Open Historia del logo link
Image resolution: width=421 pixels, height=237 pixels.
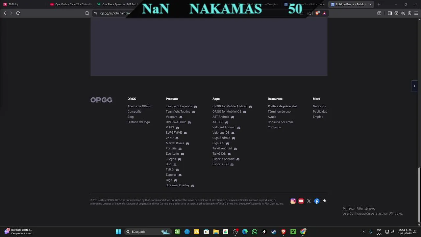pyautogui.click(x=138, y=122)
